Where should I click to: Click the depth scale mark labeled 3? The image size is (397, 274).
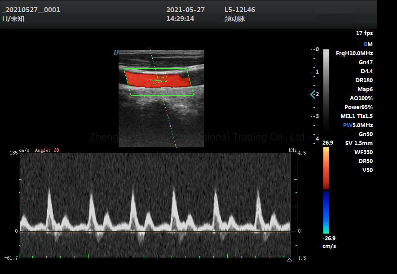point(317,116)
